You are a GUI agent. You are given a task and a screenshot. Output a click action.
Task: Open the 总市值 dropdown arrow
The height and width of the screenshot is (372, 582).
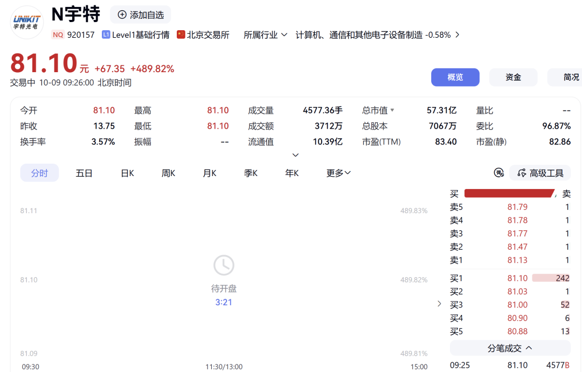tap(392, 110)
